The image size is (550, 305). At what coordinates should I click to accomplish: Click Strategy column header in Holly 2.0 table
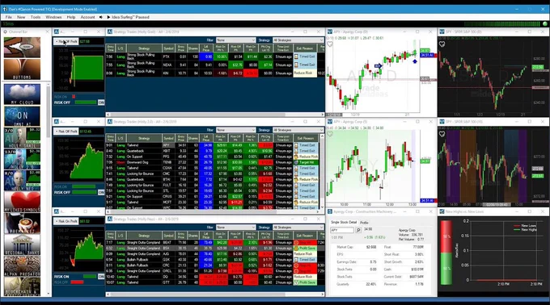click(144, 138)
